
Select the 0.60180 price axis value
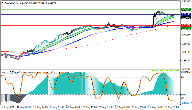tap(186, 52)
